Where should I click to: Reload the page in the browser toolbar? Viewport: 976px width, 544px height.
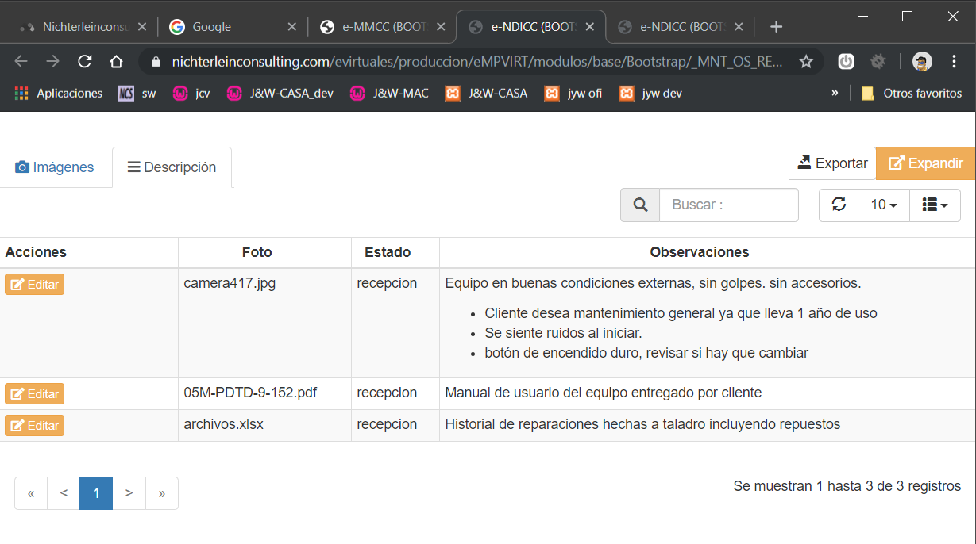(84, 62)
